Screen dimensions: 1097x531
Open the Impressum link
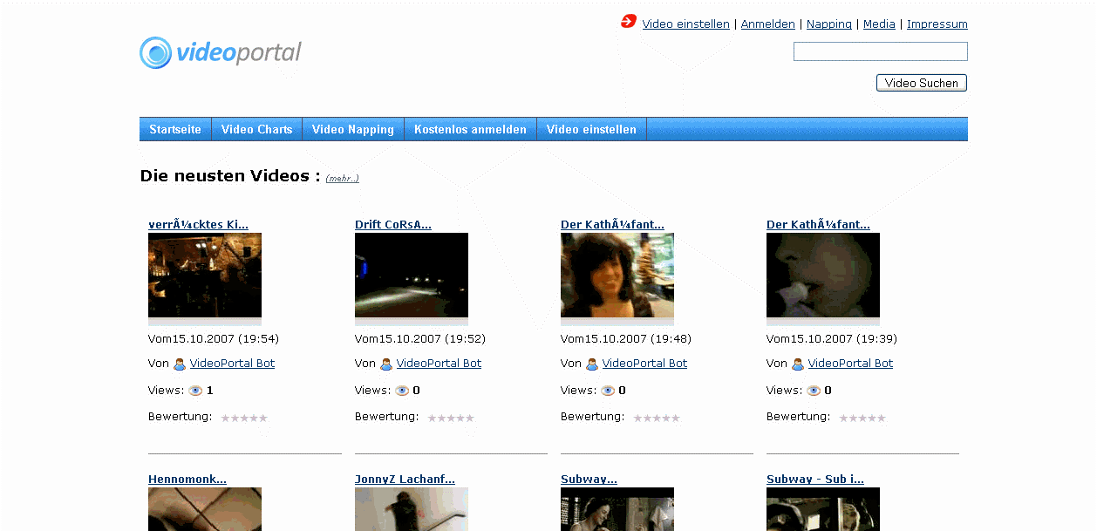tap(937, 24)
